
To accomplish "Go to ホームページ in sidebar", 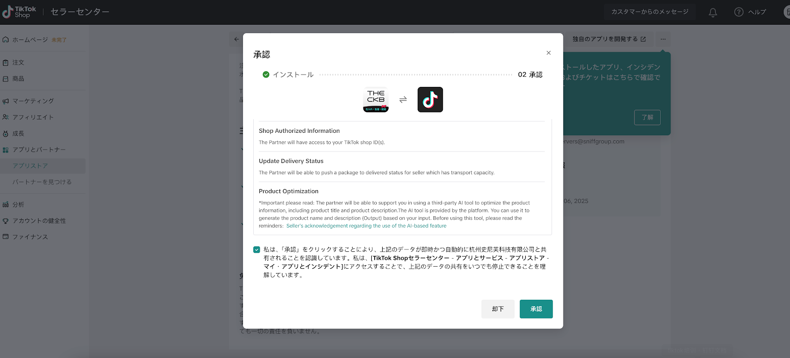I will [30, 40].
